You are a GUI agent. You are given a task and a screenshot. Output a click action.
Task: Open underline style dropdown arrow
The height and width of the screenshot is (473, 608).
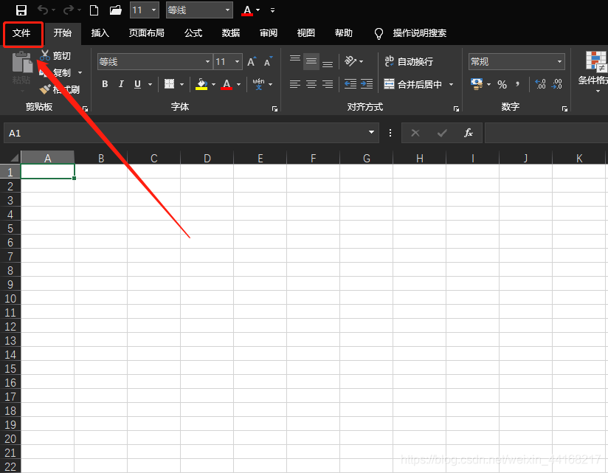pos(150,84)
